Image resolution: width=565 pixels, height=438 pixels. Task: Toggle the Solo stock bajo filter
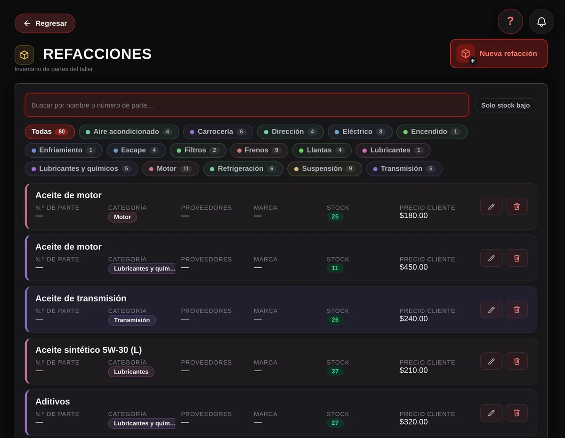[505, 105]
